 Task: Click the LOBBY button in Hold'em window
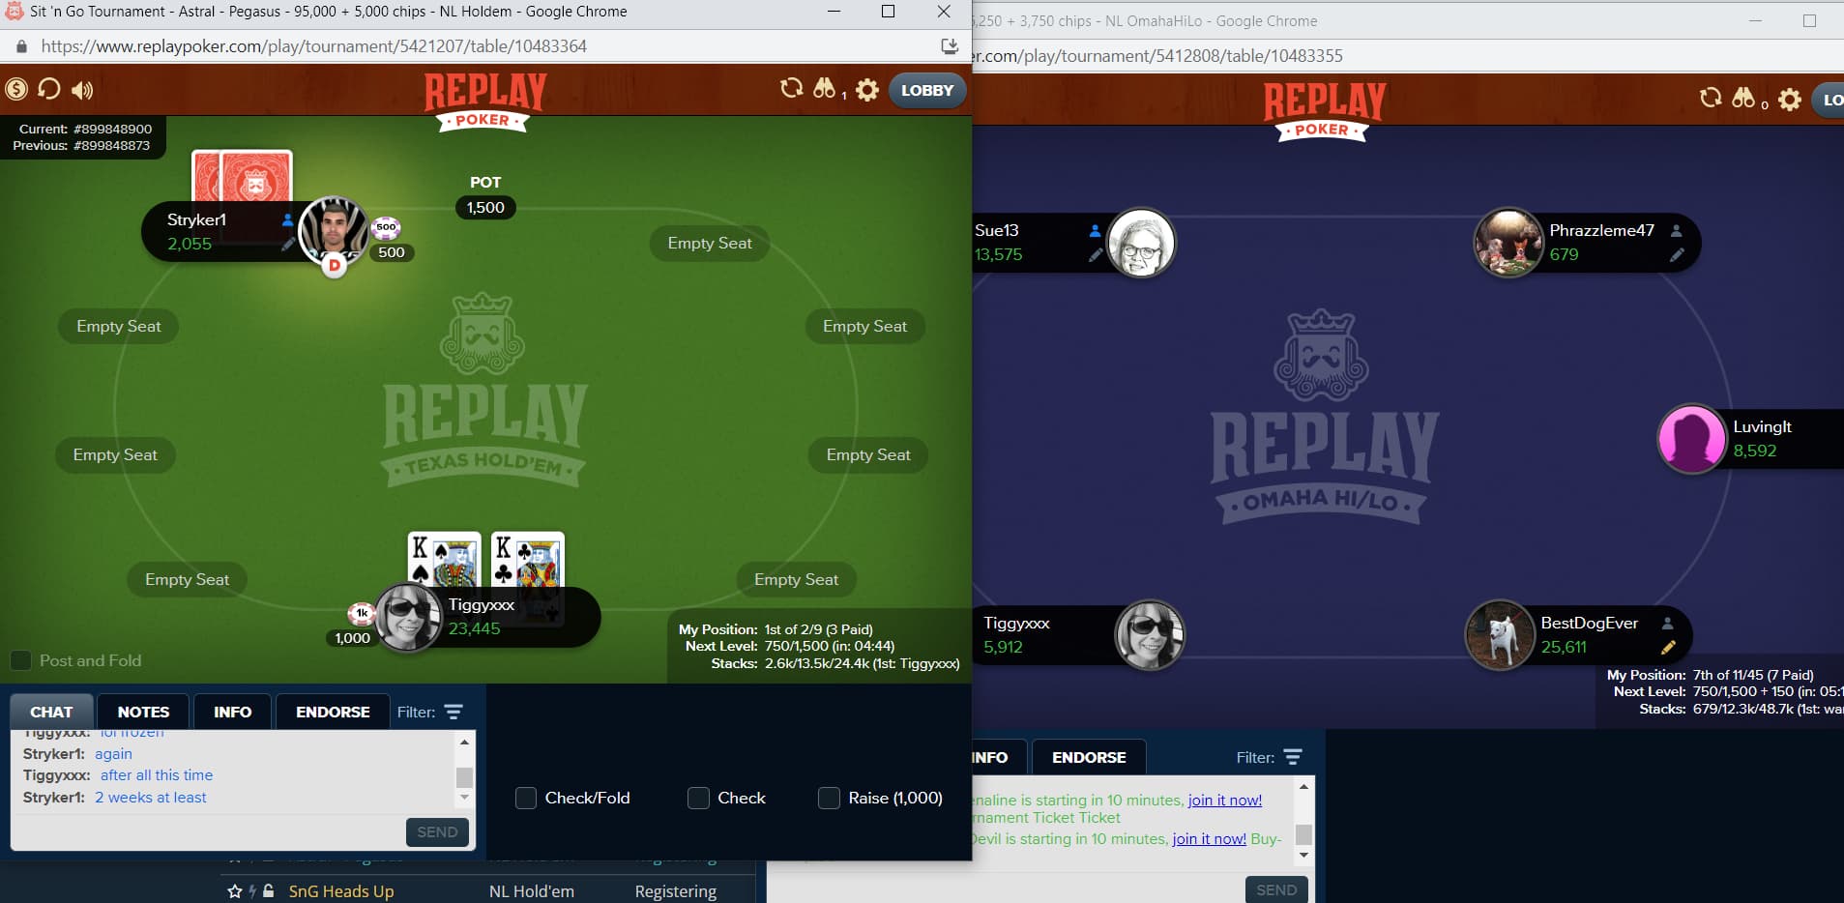pos(927,90)
